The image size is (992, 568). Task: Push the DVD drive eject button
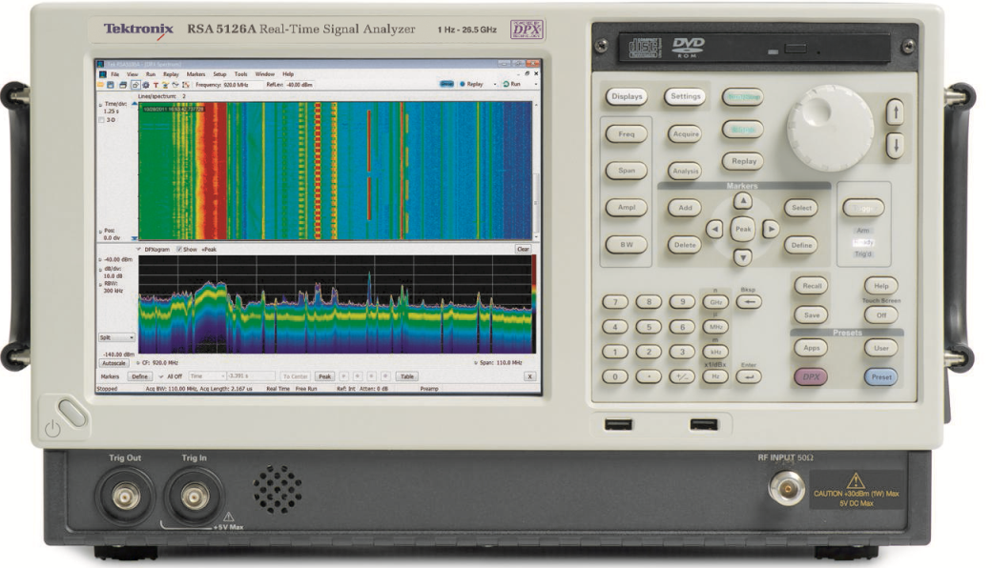coord(796,49)
